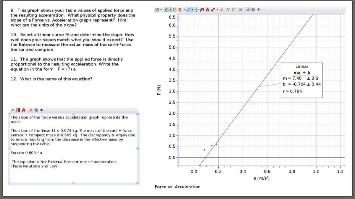Click the Force vs. Acceleration graph title
The height and width of the screenshot is (199, 355).
pyautogui.click(x=177, y=187)
